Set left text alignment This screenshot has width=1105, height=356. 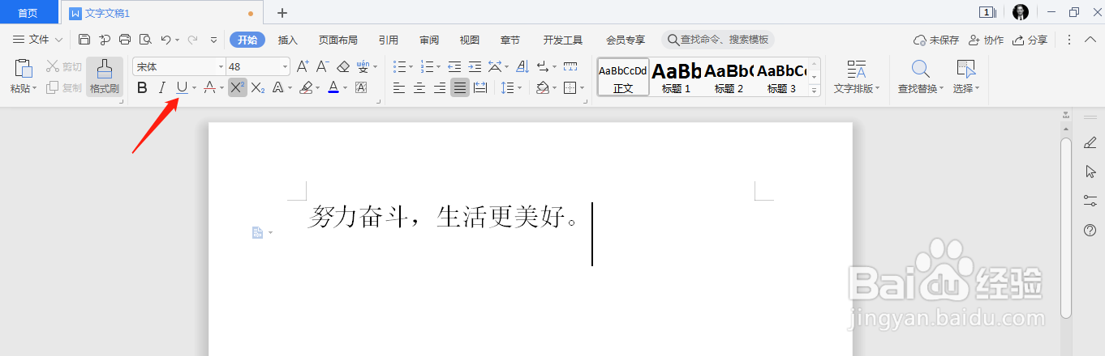[399, 87]
